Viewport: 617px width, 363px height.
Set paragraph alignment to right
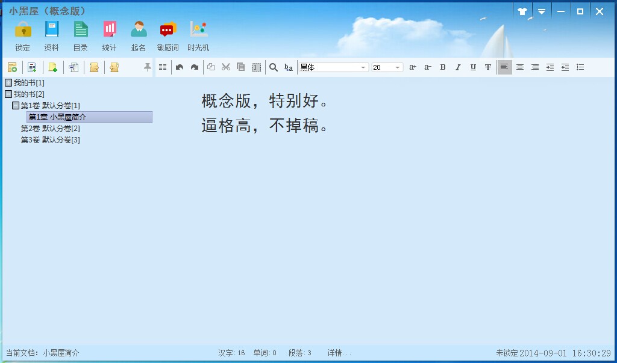click(x=535, y=67)
